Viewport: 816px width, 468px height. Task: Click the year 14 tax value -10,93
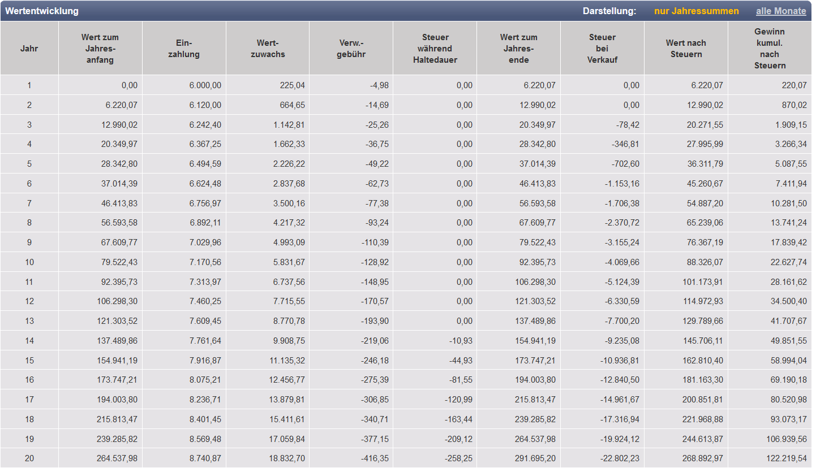pos(461,341)
